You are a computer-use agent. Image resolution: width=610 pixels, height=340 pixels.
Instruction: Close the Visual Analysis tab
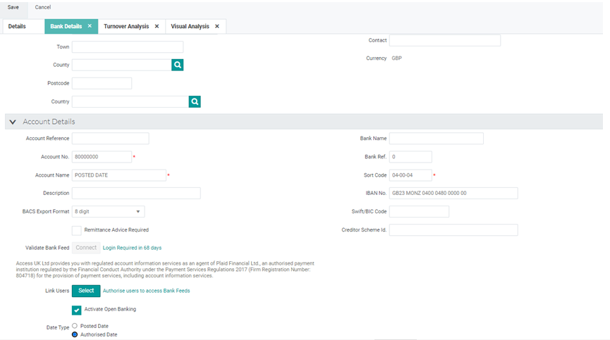217,26
